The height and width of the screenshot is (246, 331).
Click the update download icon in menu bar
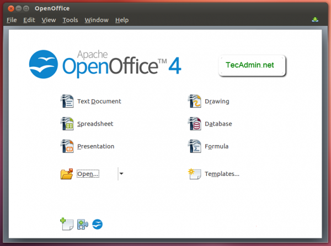(315, 20)
